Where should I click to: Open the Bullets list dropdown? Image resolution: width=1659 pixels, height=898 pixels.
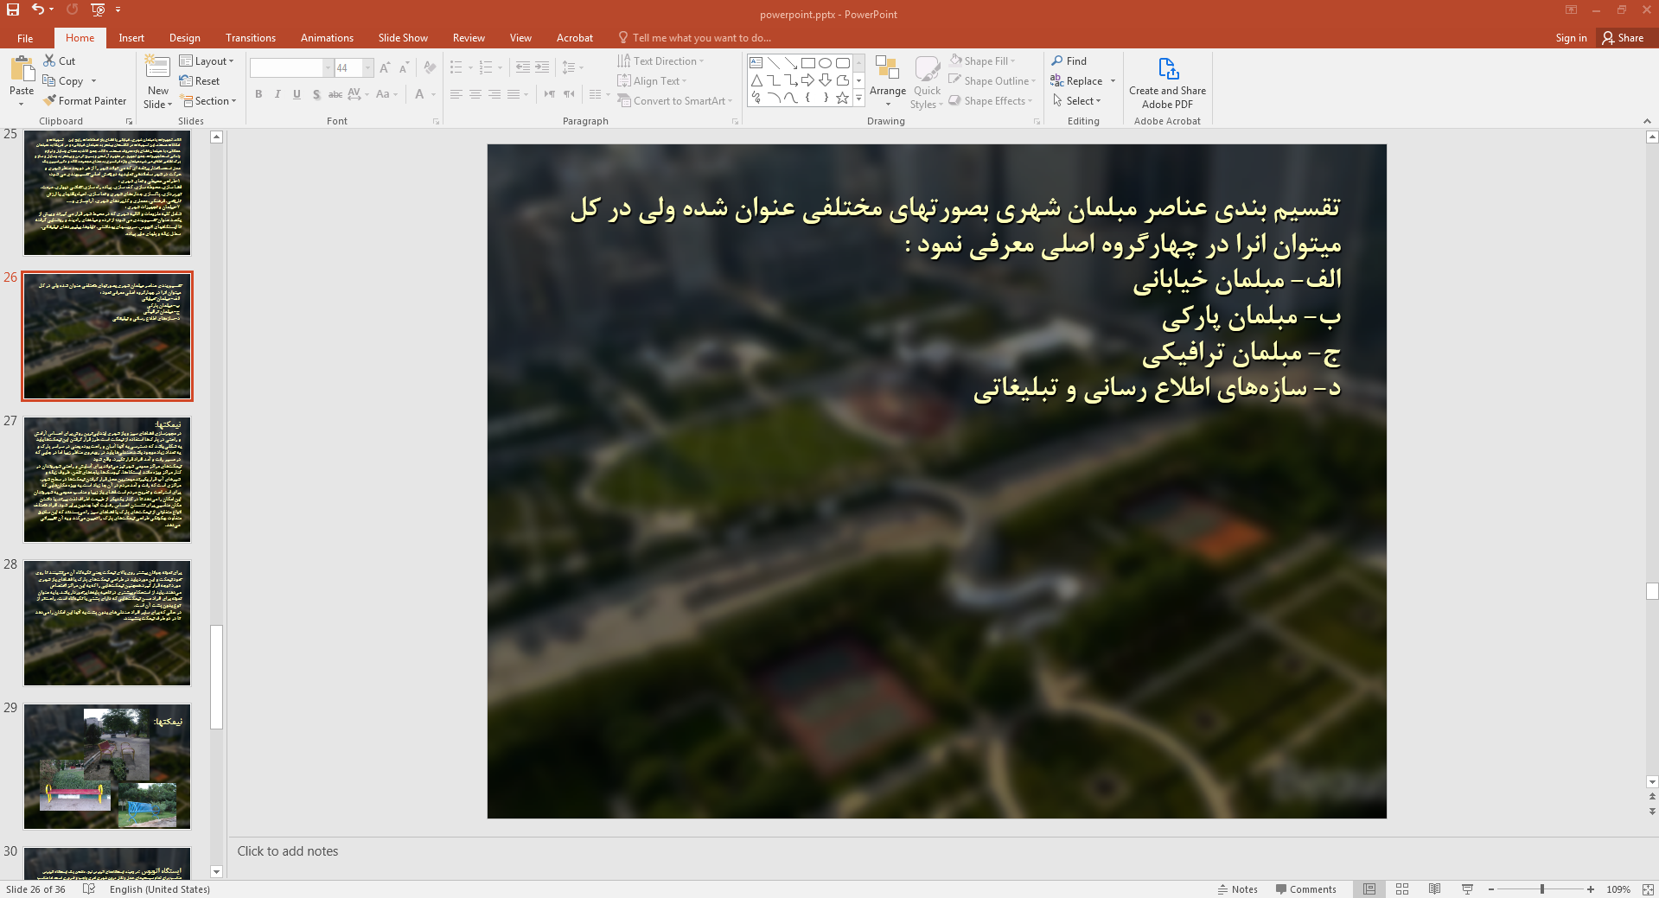point(470,67)
